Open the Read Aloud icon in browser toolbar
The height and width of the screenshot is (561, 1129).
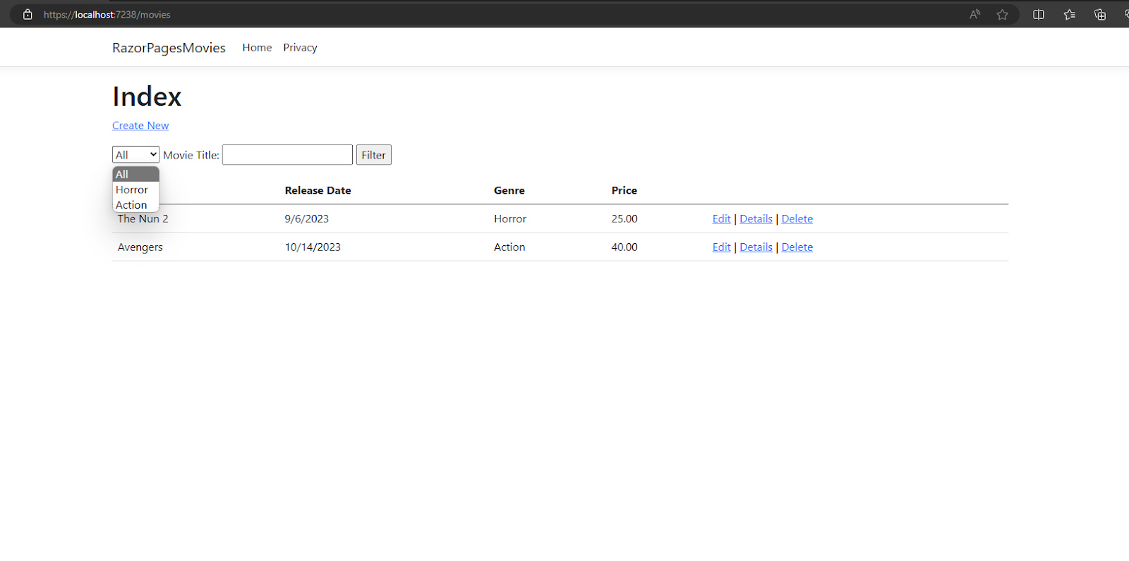coord(975,14)
